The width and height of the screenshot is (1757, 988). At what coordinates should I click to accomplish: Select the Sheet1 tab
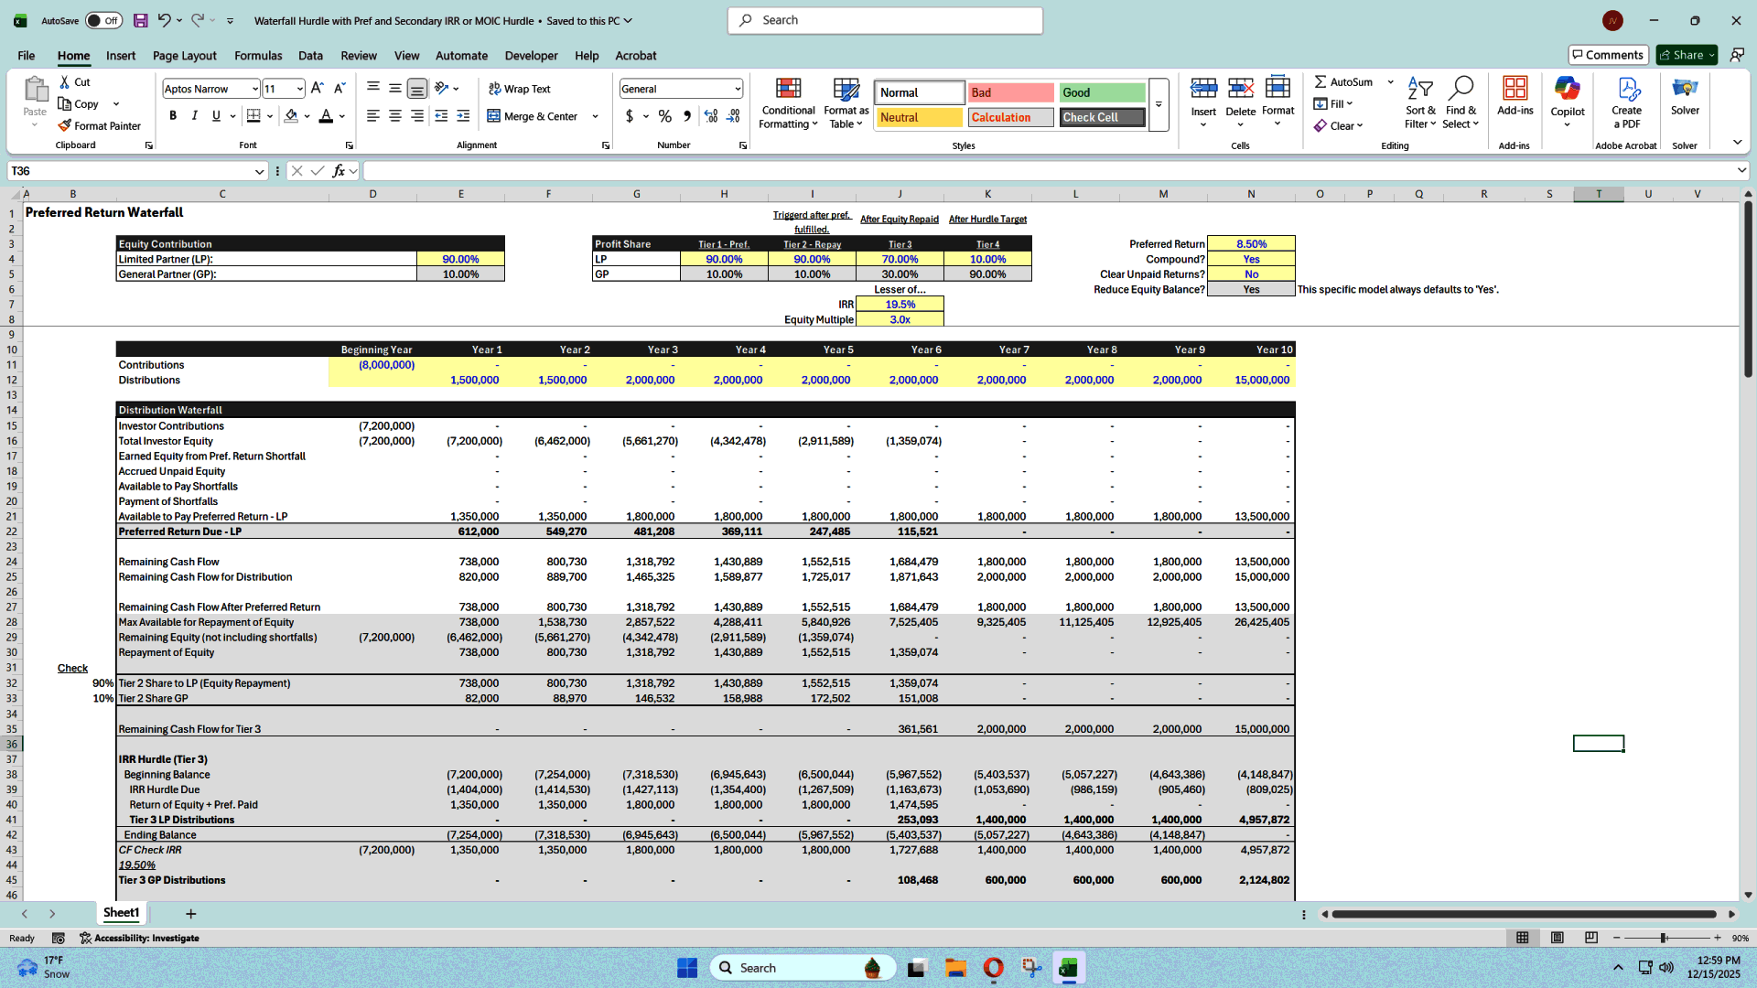coord(121,913)
